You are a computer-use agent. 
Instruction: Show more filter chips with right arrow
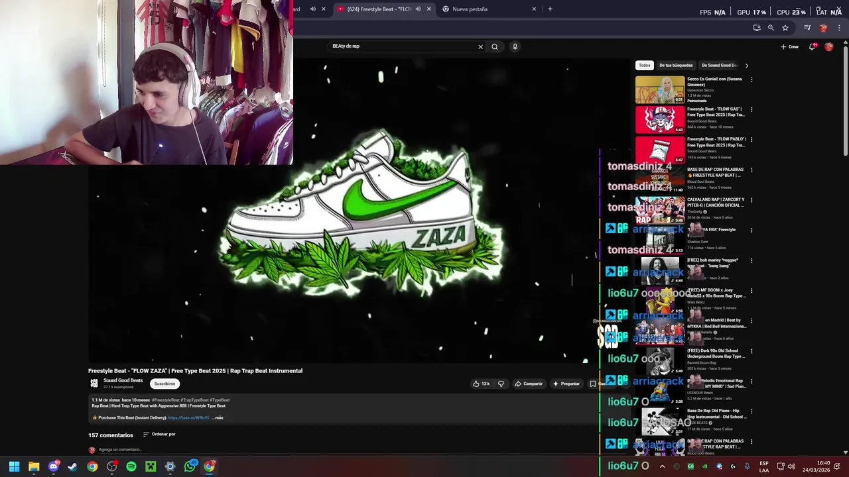coord(746,66)
